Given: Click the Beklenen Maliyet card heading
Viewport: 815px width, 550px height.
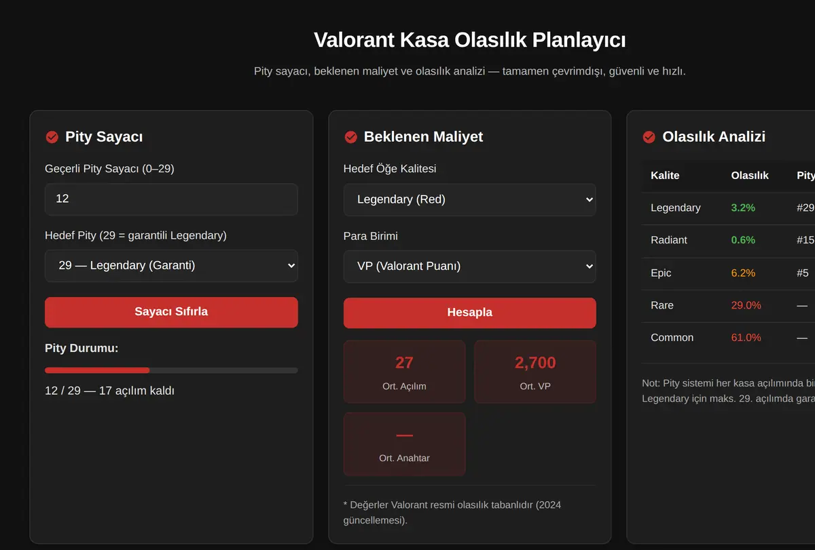Looking at the screenshot, I should [x=423, y=137].
